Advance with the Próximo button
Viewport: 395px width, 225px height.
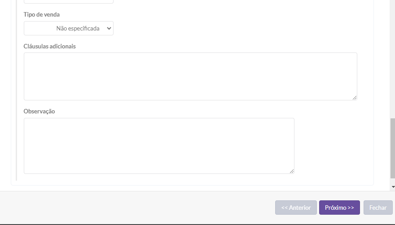coord(339,208)
